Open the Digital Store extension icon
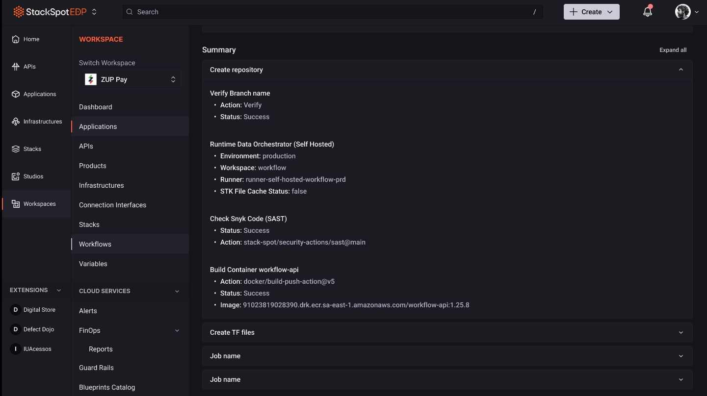 pyautogui.click(x=15, y=310)
